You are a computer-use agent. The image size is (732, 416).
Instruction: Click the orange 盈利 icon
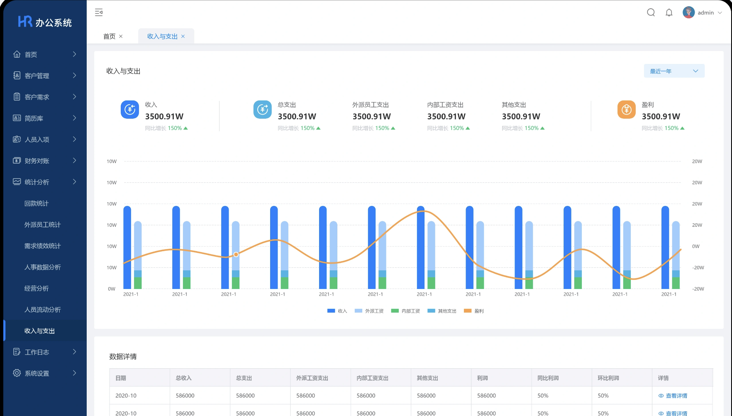(x=627, y=110)
